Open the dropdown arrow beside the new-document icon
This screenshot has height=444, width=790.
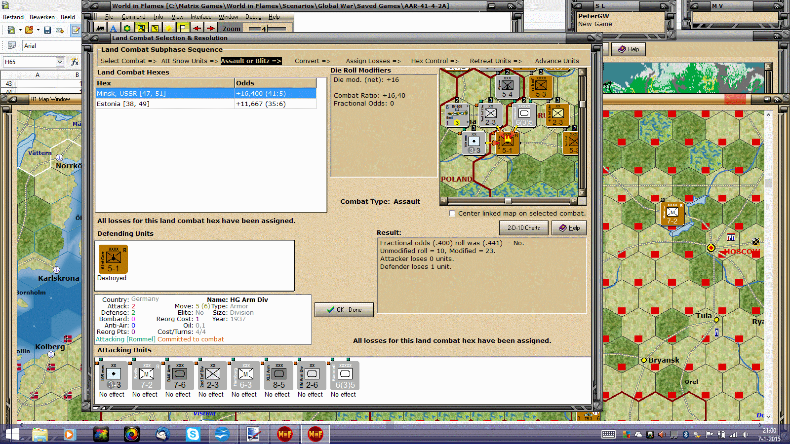tap(20, 30)
